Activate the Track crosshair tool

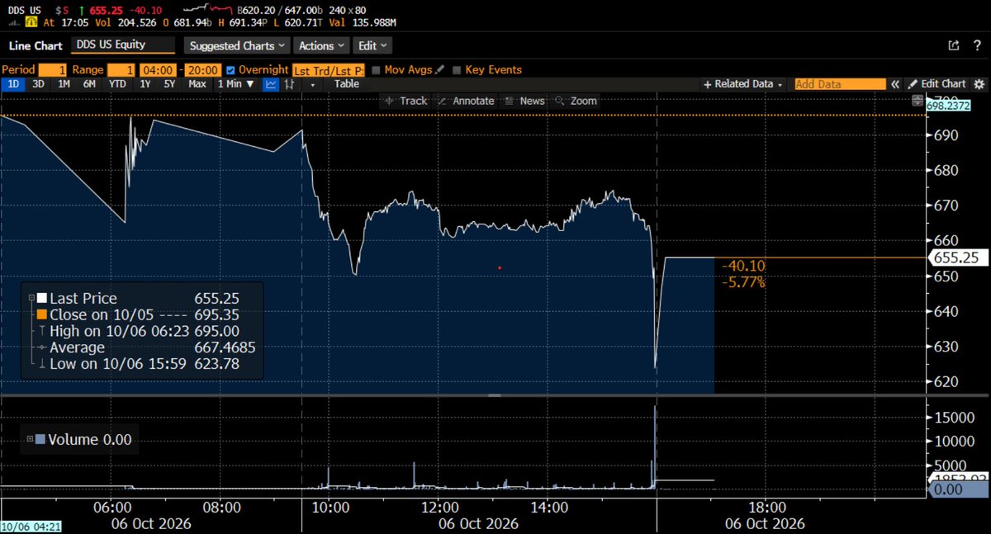point(406,101)
